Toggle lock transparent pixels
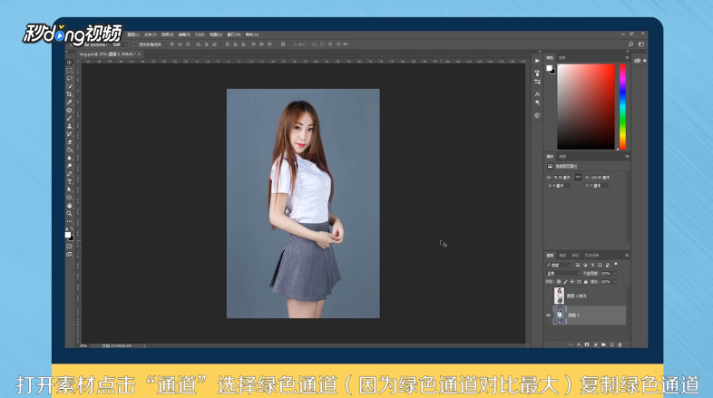Image resolution: width=713 pixels, height=398 pixels. click(559, 282)
